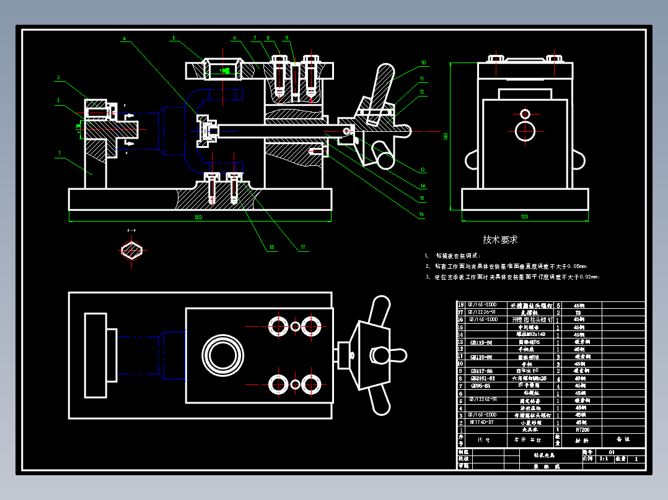This screenshot has height=500, width=668.
Task: Click the 01 drawing number in the title block
Action: click(612, 452)
